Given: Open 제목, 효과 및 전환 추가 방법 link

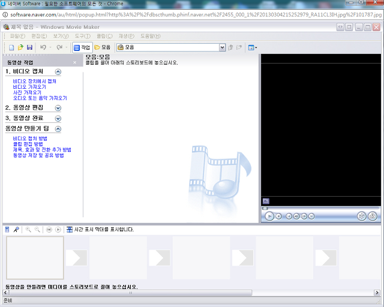Looking at the screenshot, I should coord(42,149).
